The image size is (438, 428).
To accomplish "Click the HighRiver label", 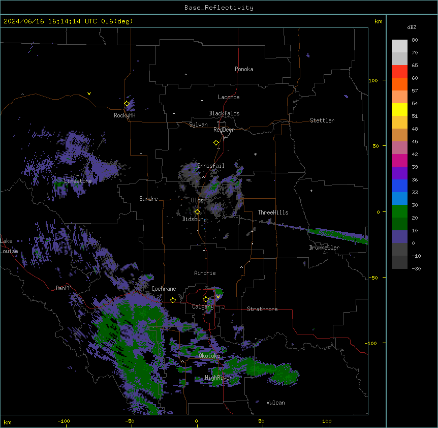I will 218,378.
